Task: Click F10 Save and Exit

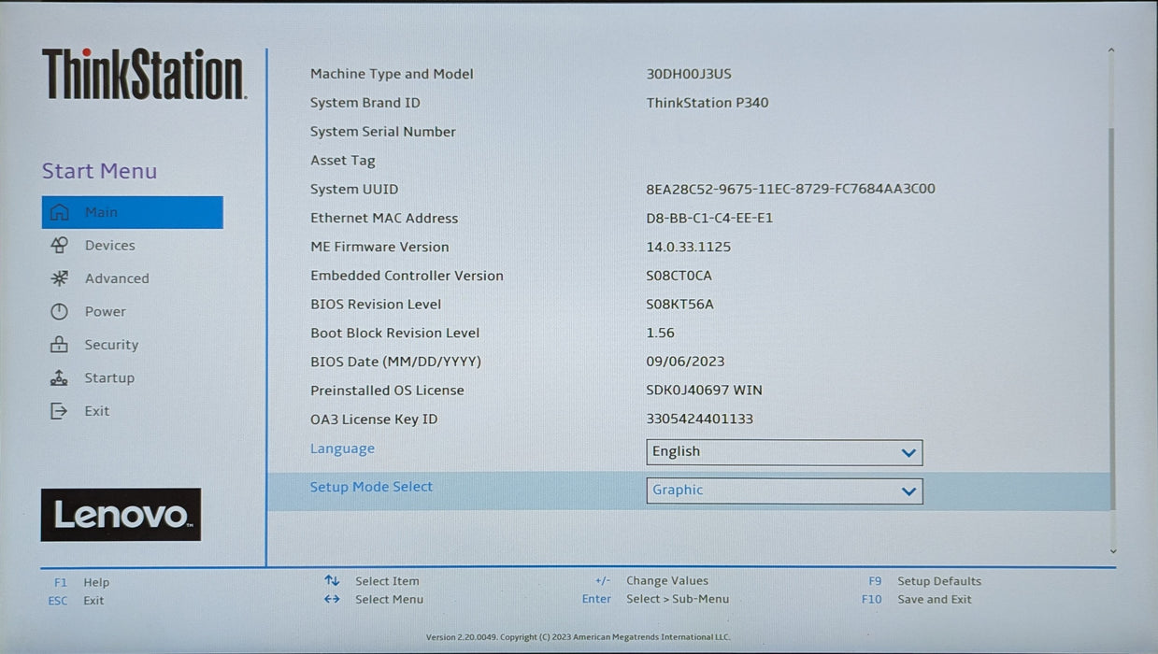Action: [917, 600]
